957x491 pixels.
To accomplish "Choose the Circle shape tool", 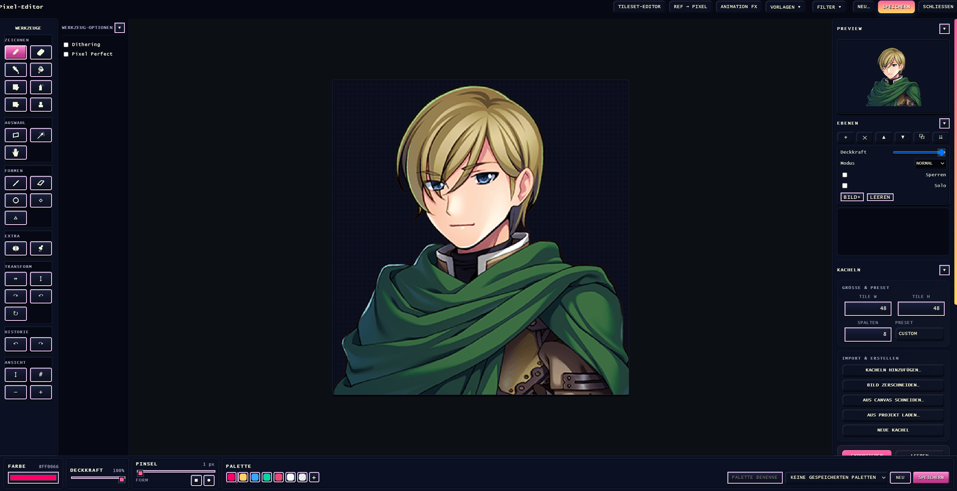I will pyautogui.click(x=16, y=200).
